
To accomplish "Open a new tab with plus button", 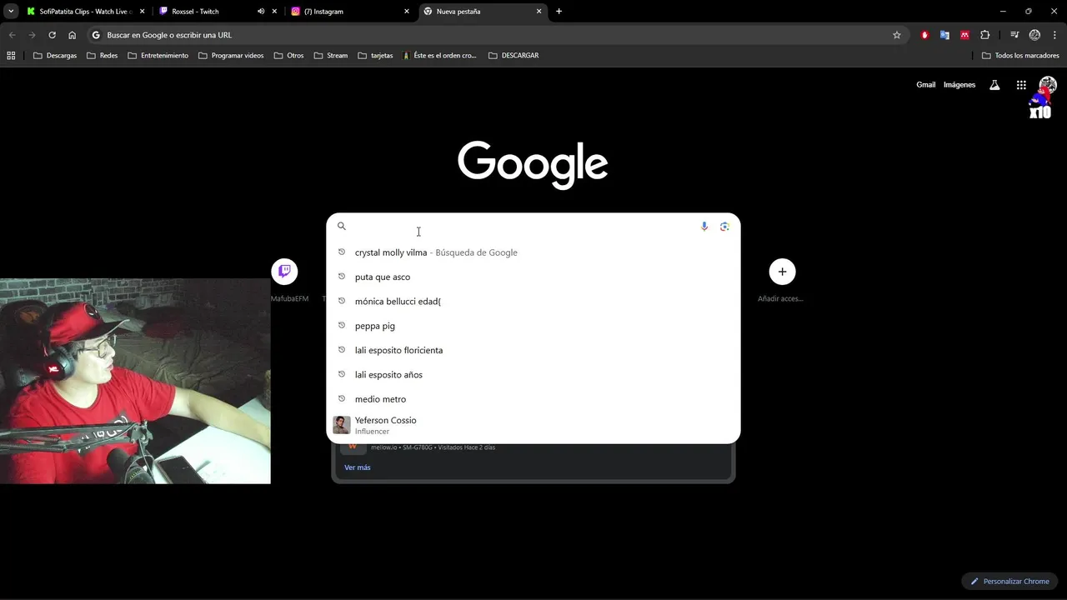I will 559,12.
